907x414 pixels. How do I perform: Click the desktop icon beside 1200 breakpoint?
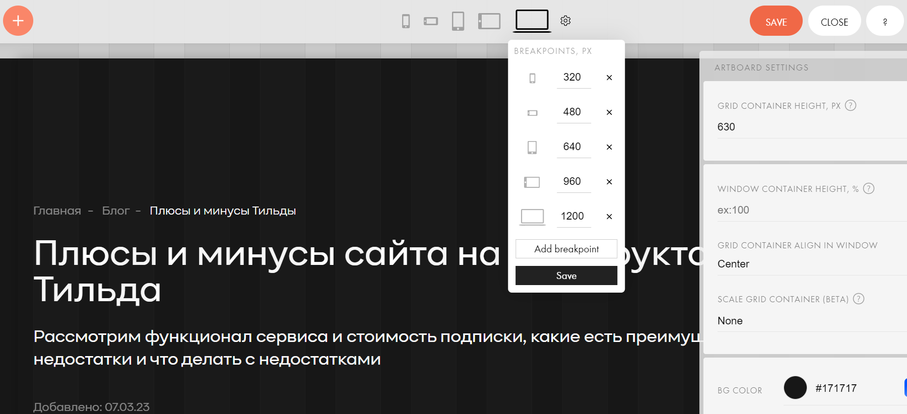point(532,217)
